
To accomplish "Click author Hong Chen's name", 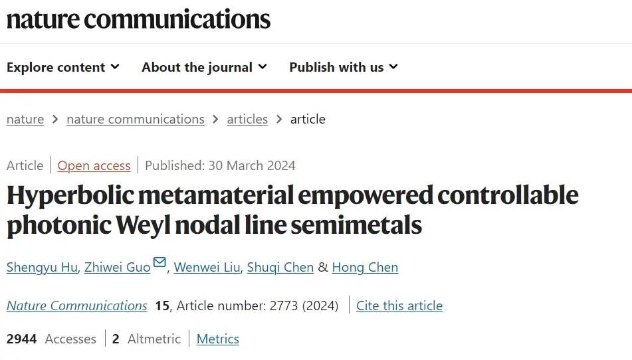I will pyautogui.click(x=365, y=268).
